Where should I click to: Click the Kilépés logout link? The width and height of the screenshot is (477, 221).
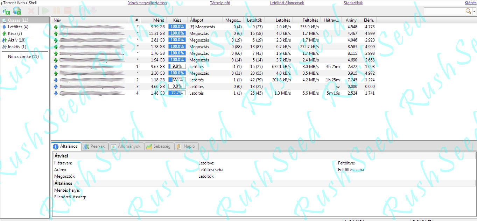pyautogui.click(x=470, y=3)
